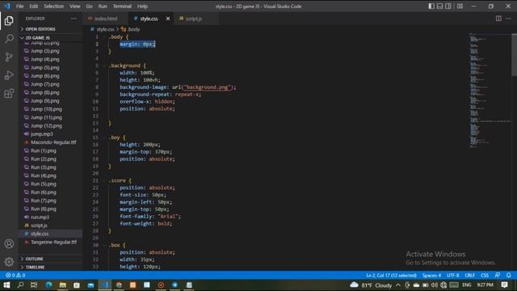
Task: Show hidden system tray icons
Action: 398,285
